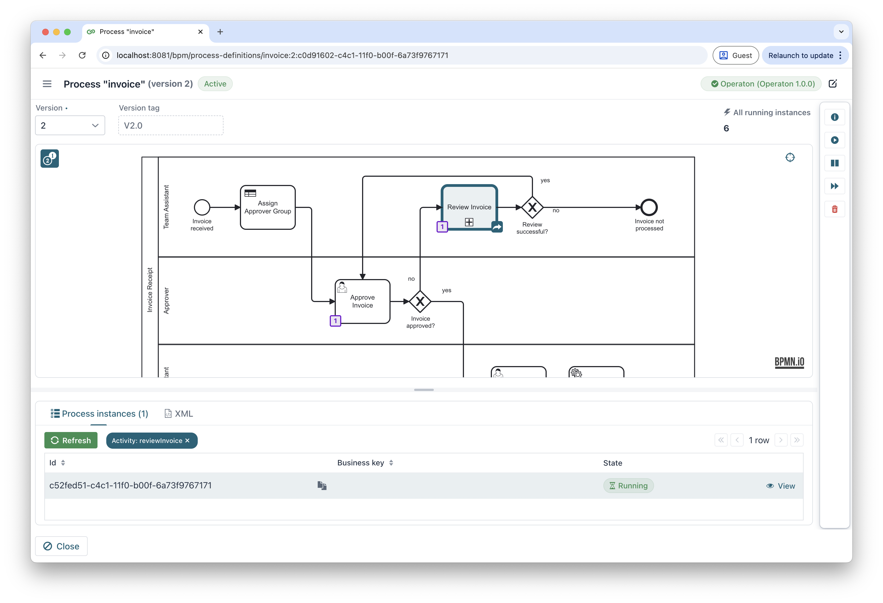The width and height of the screenshot is (883, 603).
Task: Select the play instance icon
Action: (835, 140)
